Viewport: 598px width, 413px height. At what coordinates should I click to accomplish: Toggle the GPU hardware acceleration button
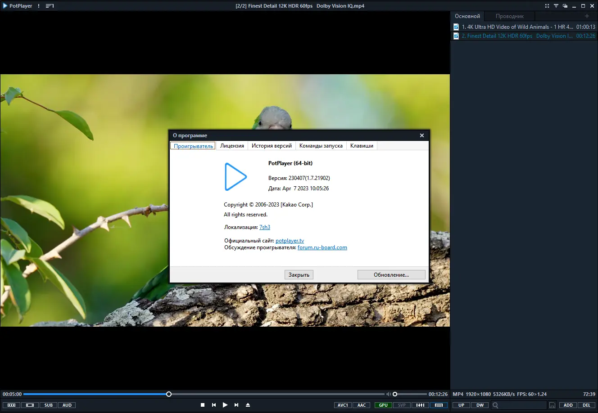click(x=383, y=405)
